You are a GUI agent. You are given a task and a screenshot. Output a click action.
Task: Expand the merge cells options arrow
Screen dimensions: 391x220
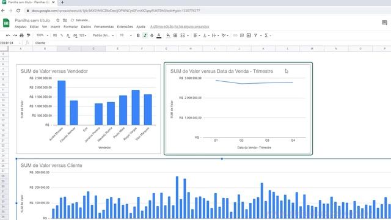click(x=188, y=35)
